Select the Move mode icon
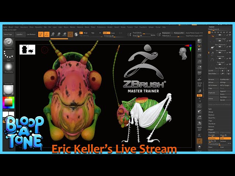Viewport: 235px width, 176px height. [x=53, y=34]
